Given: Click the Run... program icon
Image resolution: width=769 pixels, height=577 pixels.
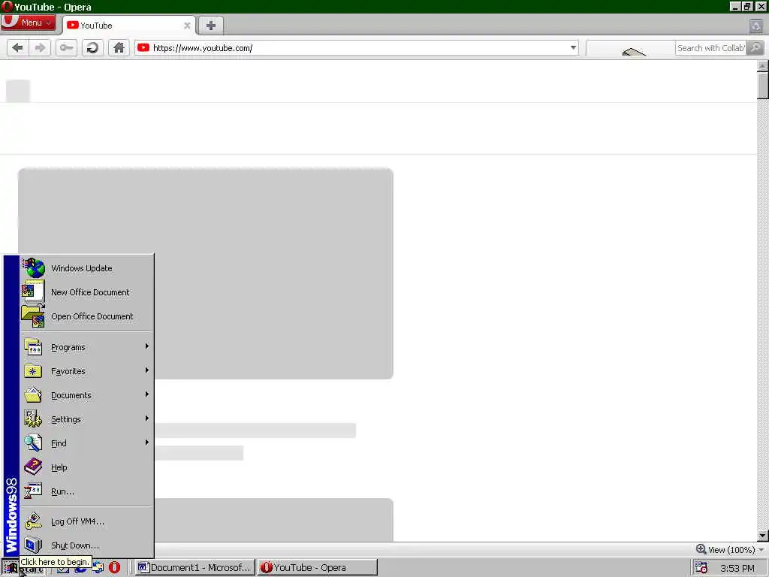Looking at the screenshot, I should (33, 491).
